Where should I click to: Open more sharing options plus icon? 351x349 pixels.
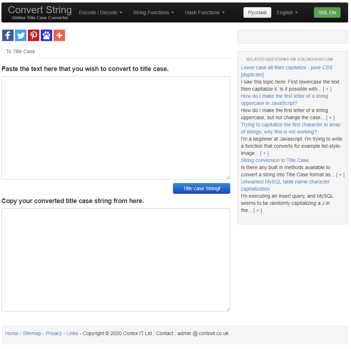(59, 35)
